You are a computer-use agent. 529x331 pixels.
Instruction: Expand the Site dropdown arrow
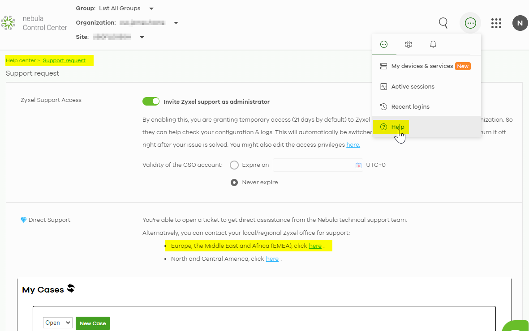coord(142,37)
